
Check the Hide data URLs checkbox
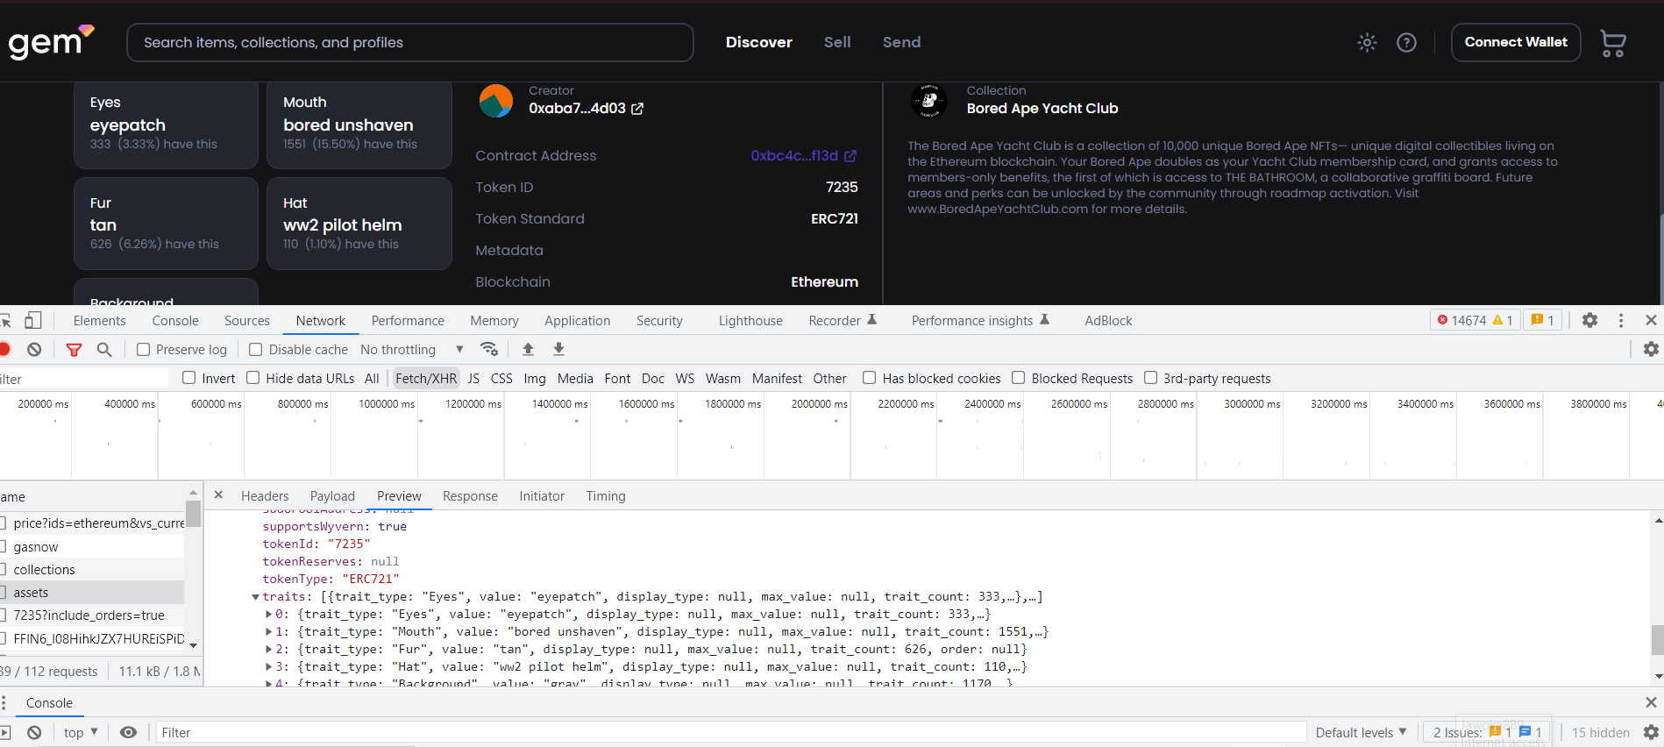pos(253,378)
